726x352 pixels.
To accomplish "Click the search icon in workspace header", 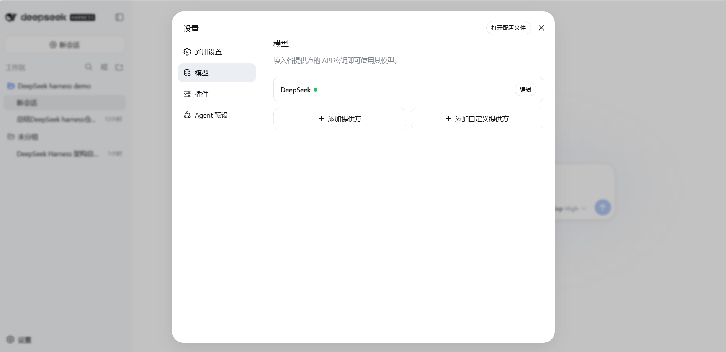I will pos(88,67).
